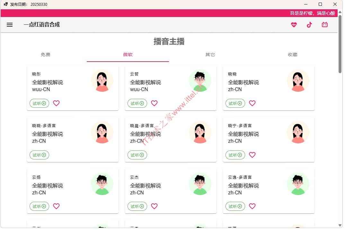345x230 pixels.
Task: Click the 一点红语音合成 app title
Action: click(42, 25)
